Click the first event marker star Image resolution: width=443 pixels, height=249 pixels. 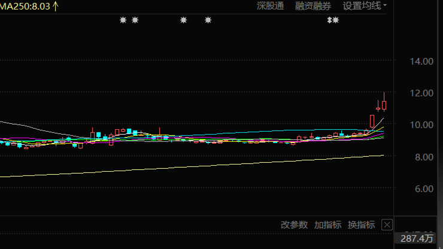[123, 20]
